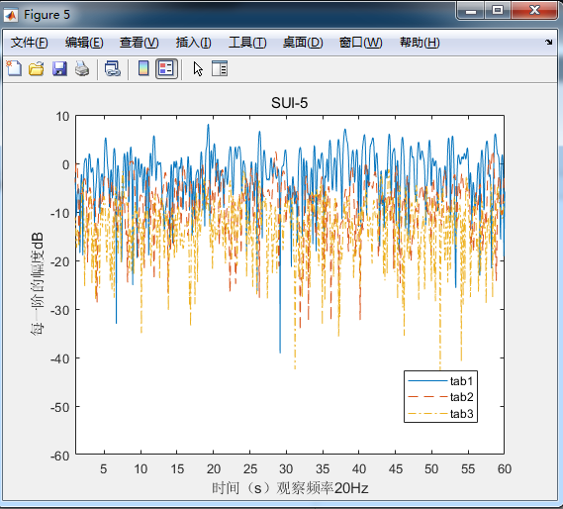This screenshot has height=509, width=563.
Task: Select the Edit Plot arrow tool
Action: 198,68
